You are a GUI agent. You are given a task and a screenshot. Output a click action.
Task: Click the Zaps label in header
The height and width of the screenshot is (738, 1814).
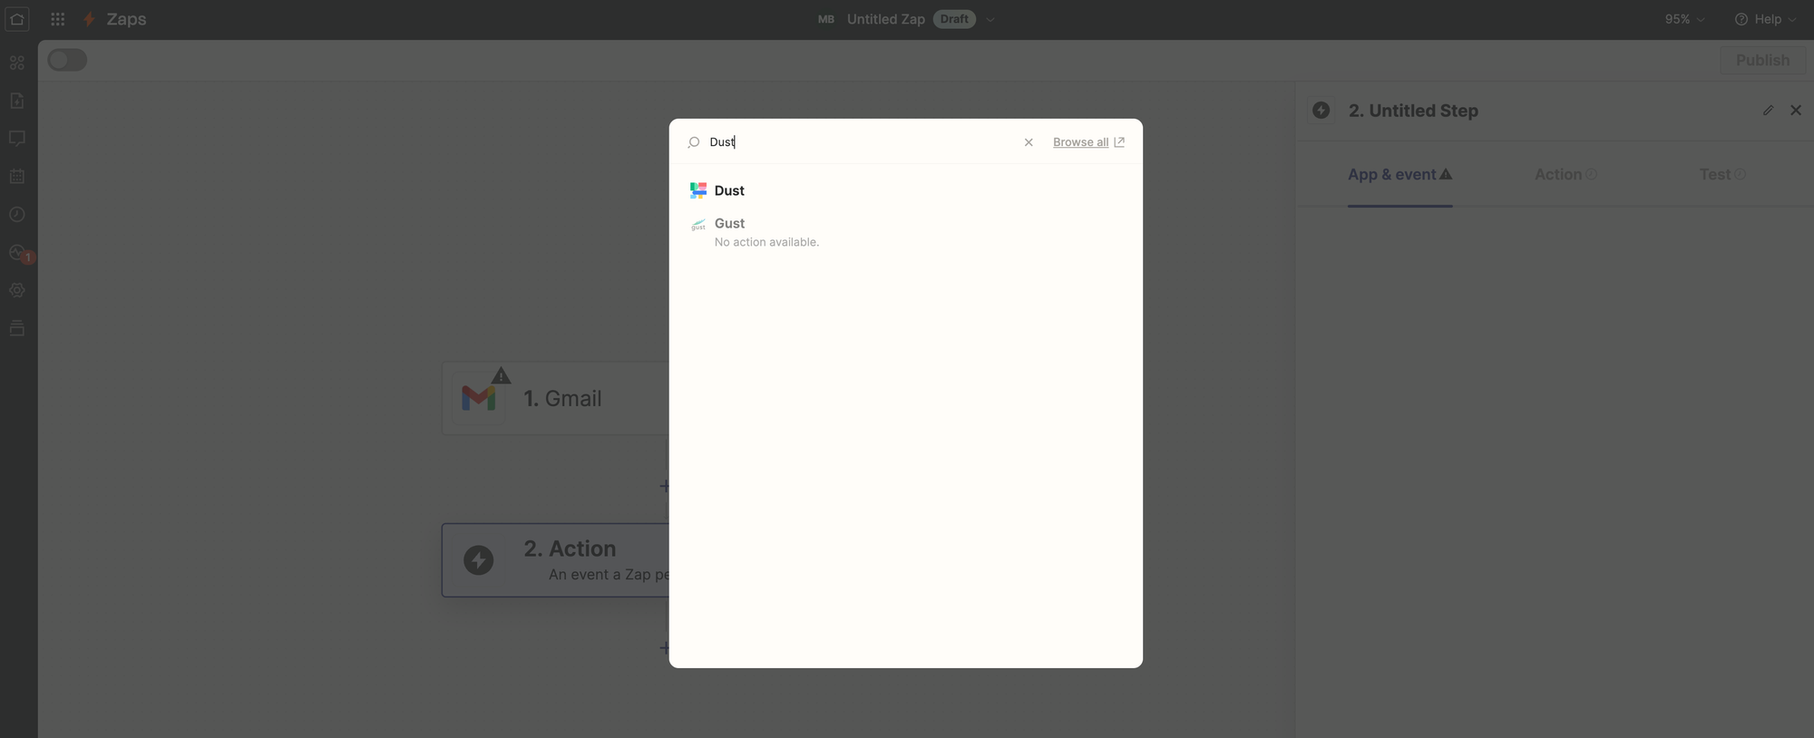click(x=126, y=19)
